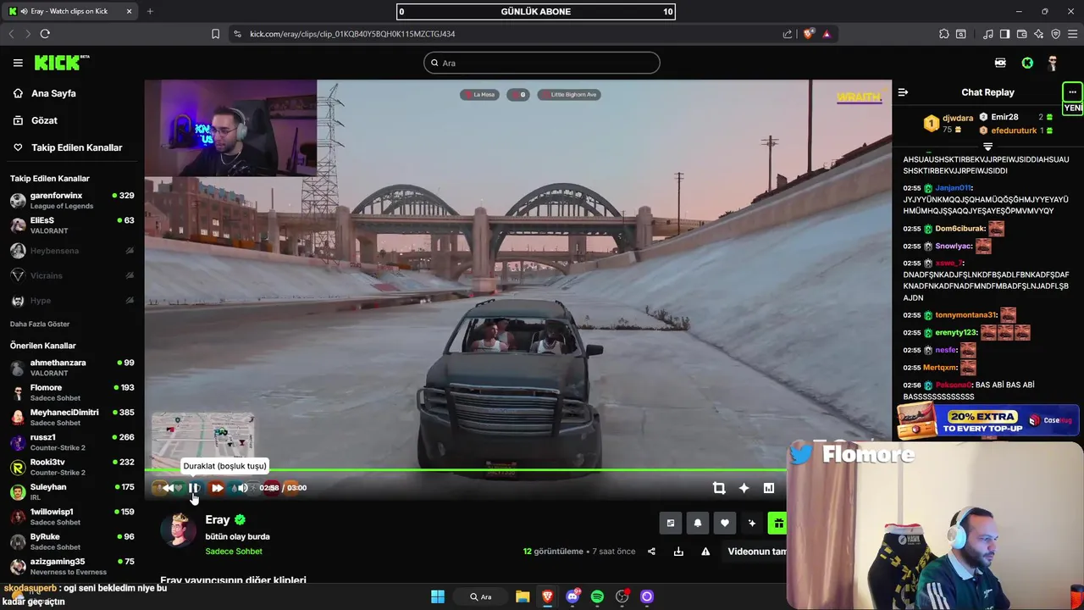The height and width of the screenshot is (610, 1084).
Task: Expand the leaderboard arrow under djwdara
Action: coord(987,147)
